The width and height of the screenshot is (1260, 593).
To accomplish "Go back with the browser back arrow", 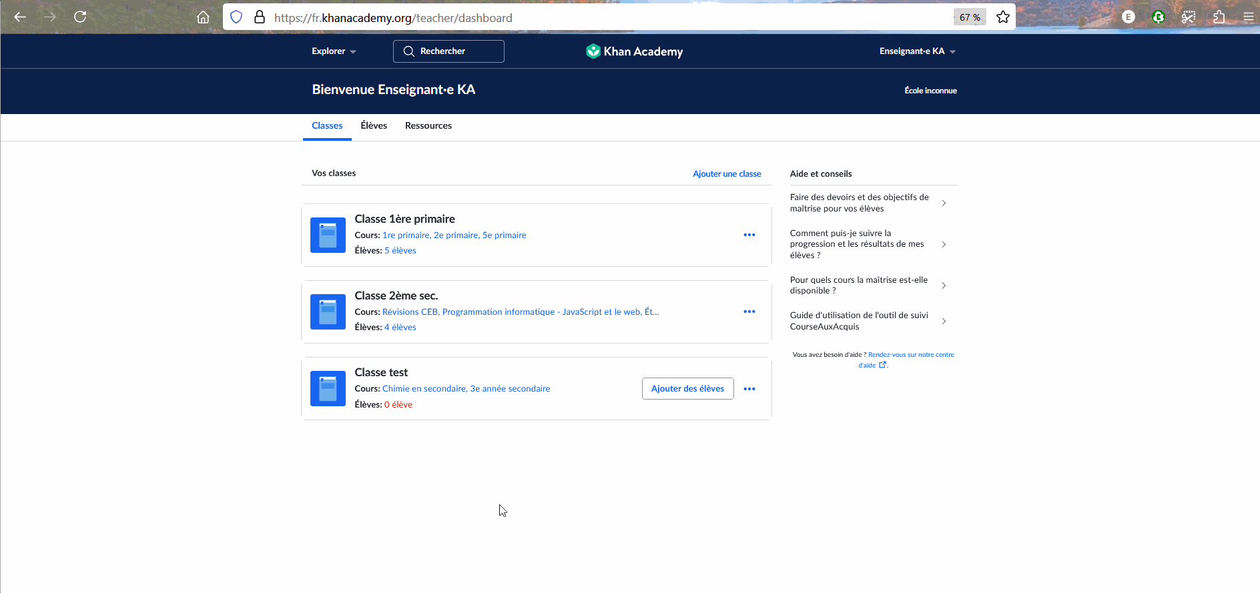I will point(20,17).
